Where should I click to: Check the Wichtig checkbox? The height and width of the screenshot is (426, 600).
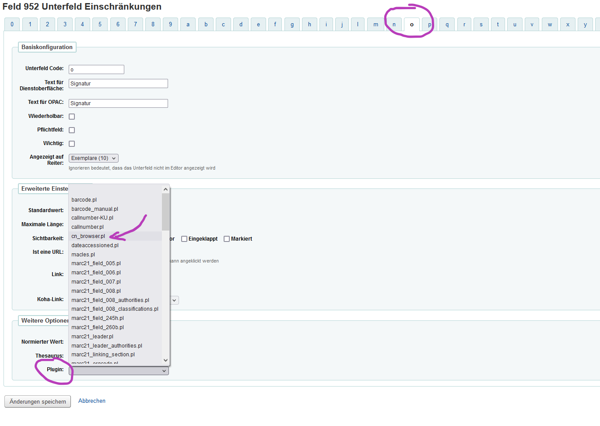[x=72, y=144]
